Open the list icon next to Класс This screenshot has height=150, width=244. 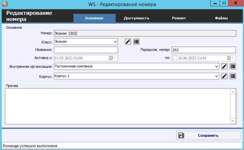(x=136, y=42)
